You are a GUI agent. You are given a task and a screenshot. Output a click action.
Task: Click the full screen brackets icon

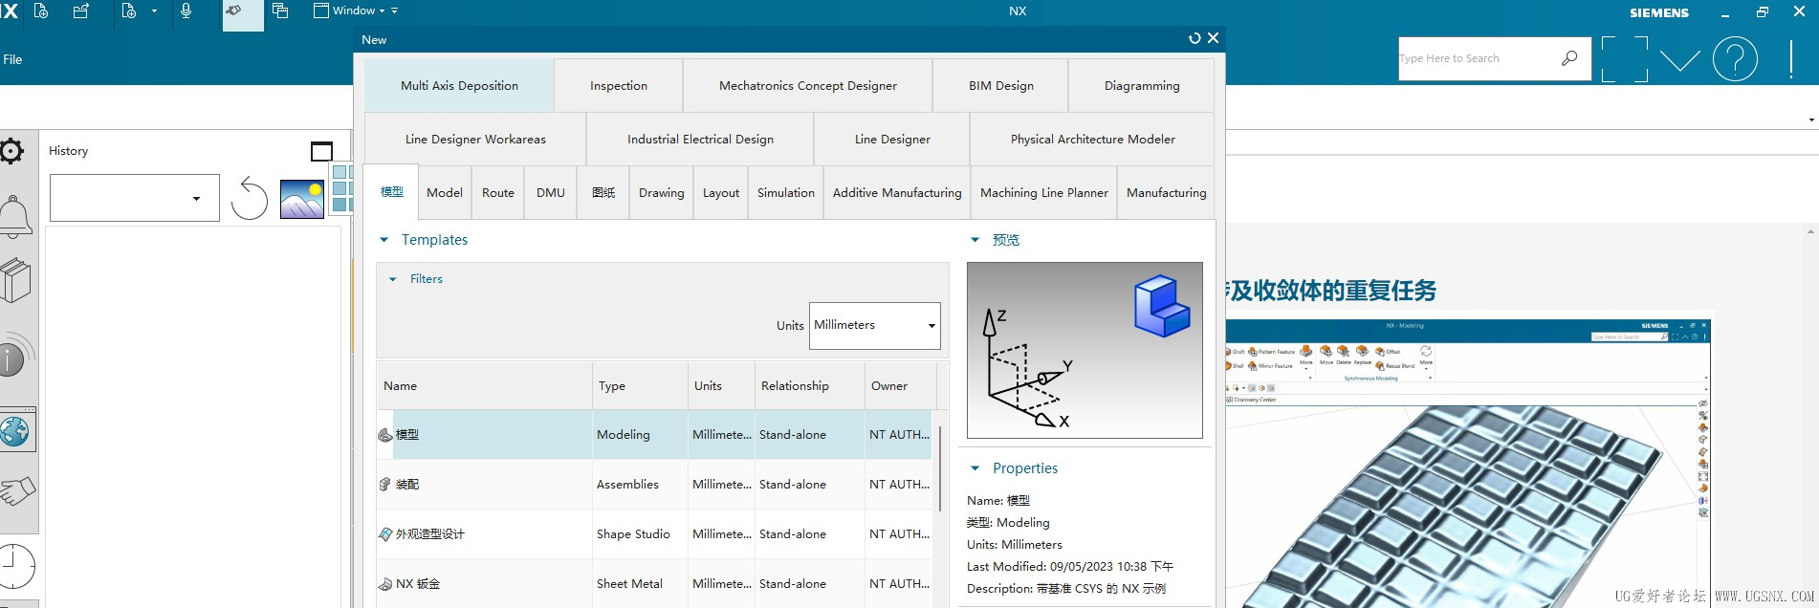point(1624,59)
